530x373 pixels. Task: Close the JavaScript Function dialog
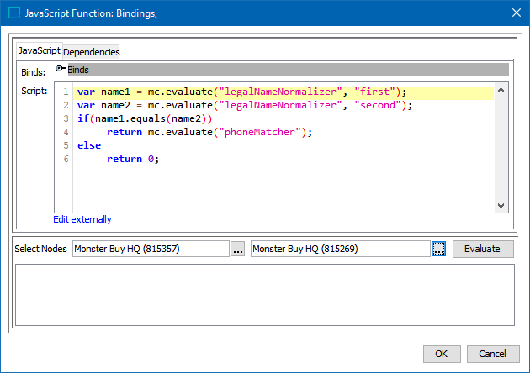[x=517, y=13]
